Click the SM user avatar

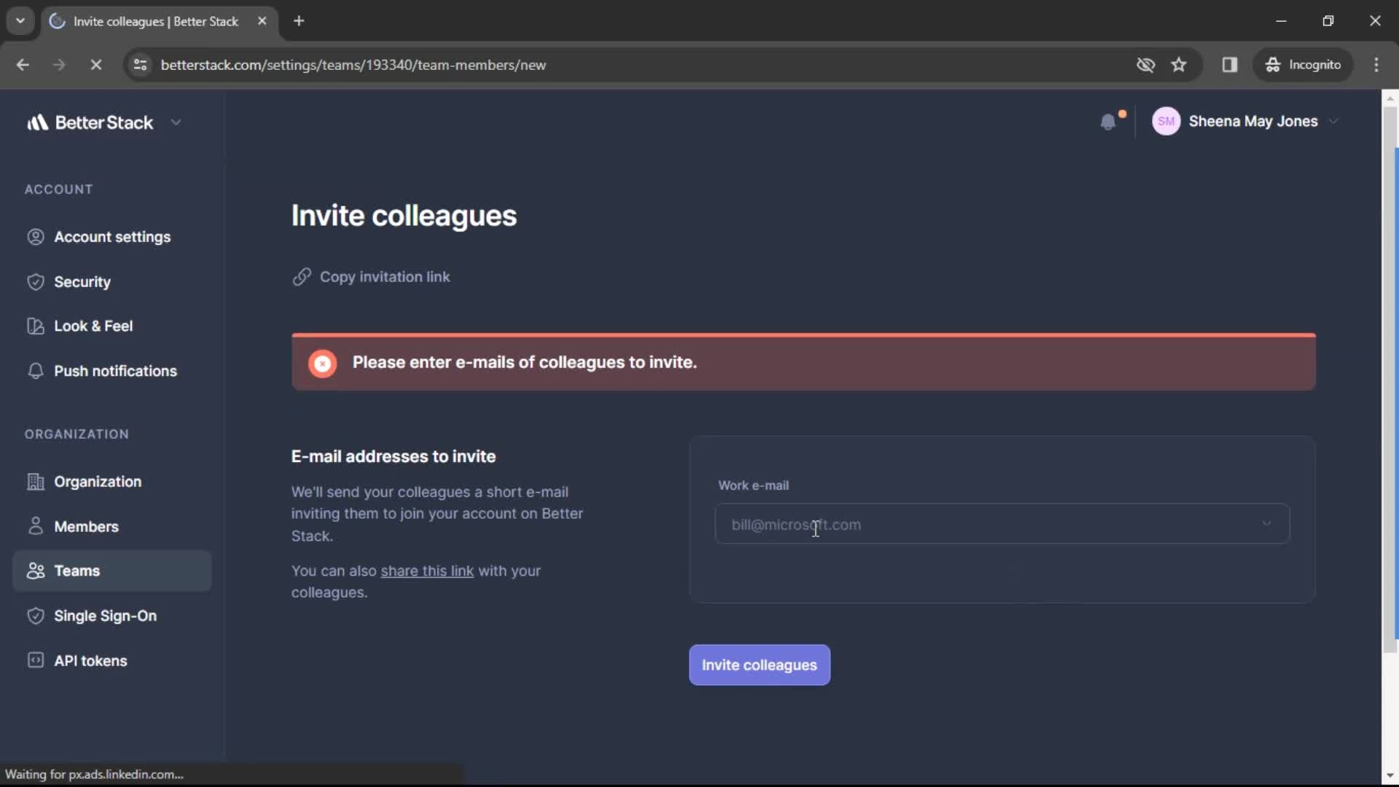1166,122
